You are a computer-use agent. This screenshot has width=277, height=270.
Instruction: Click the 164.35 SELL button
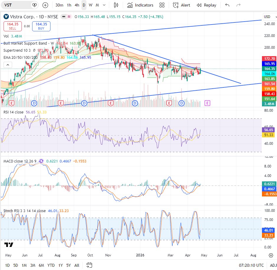click(x=13, y=26)
